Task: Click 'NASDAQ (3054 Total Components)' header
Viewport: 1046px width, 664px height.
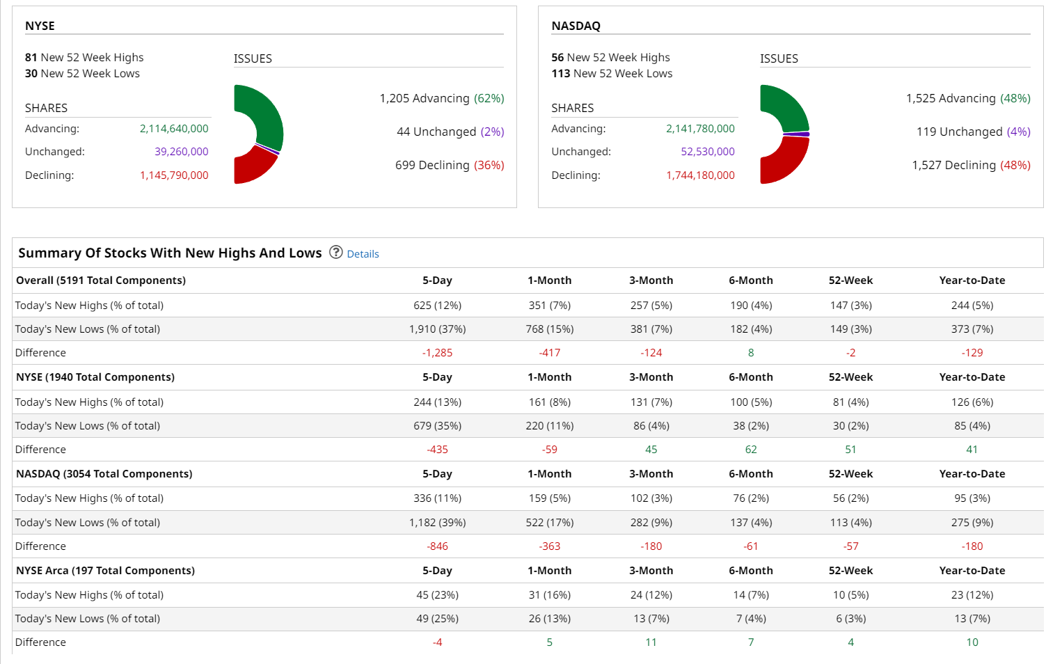Action: tap(104, 474)
